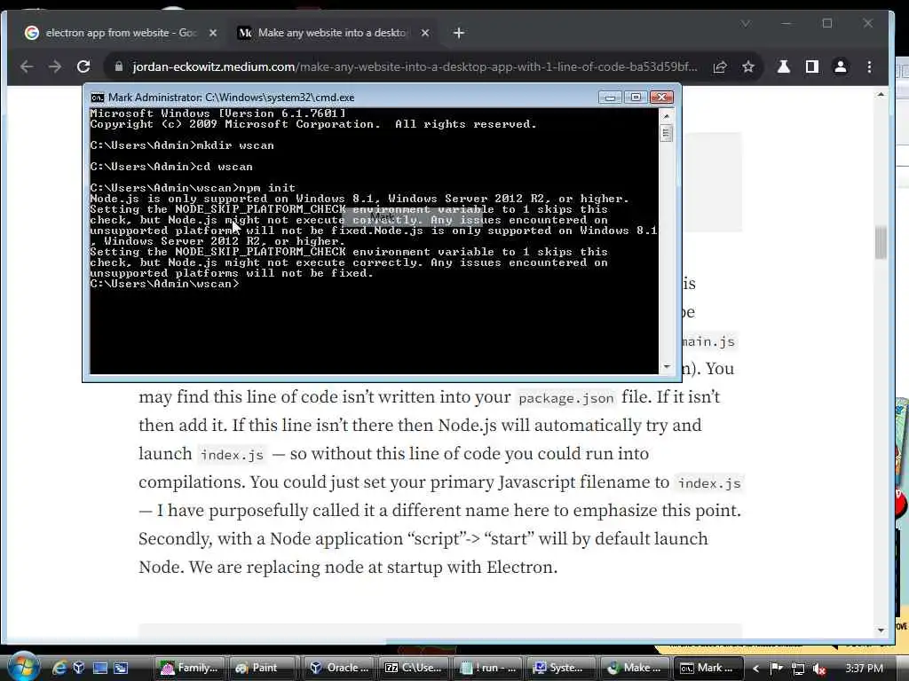Switch to the 'Make ...' Chrome taskbar button
The width and height of the screenshot is (909, 681).
(x=635, y=668)
